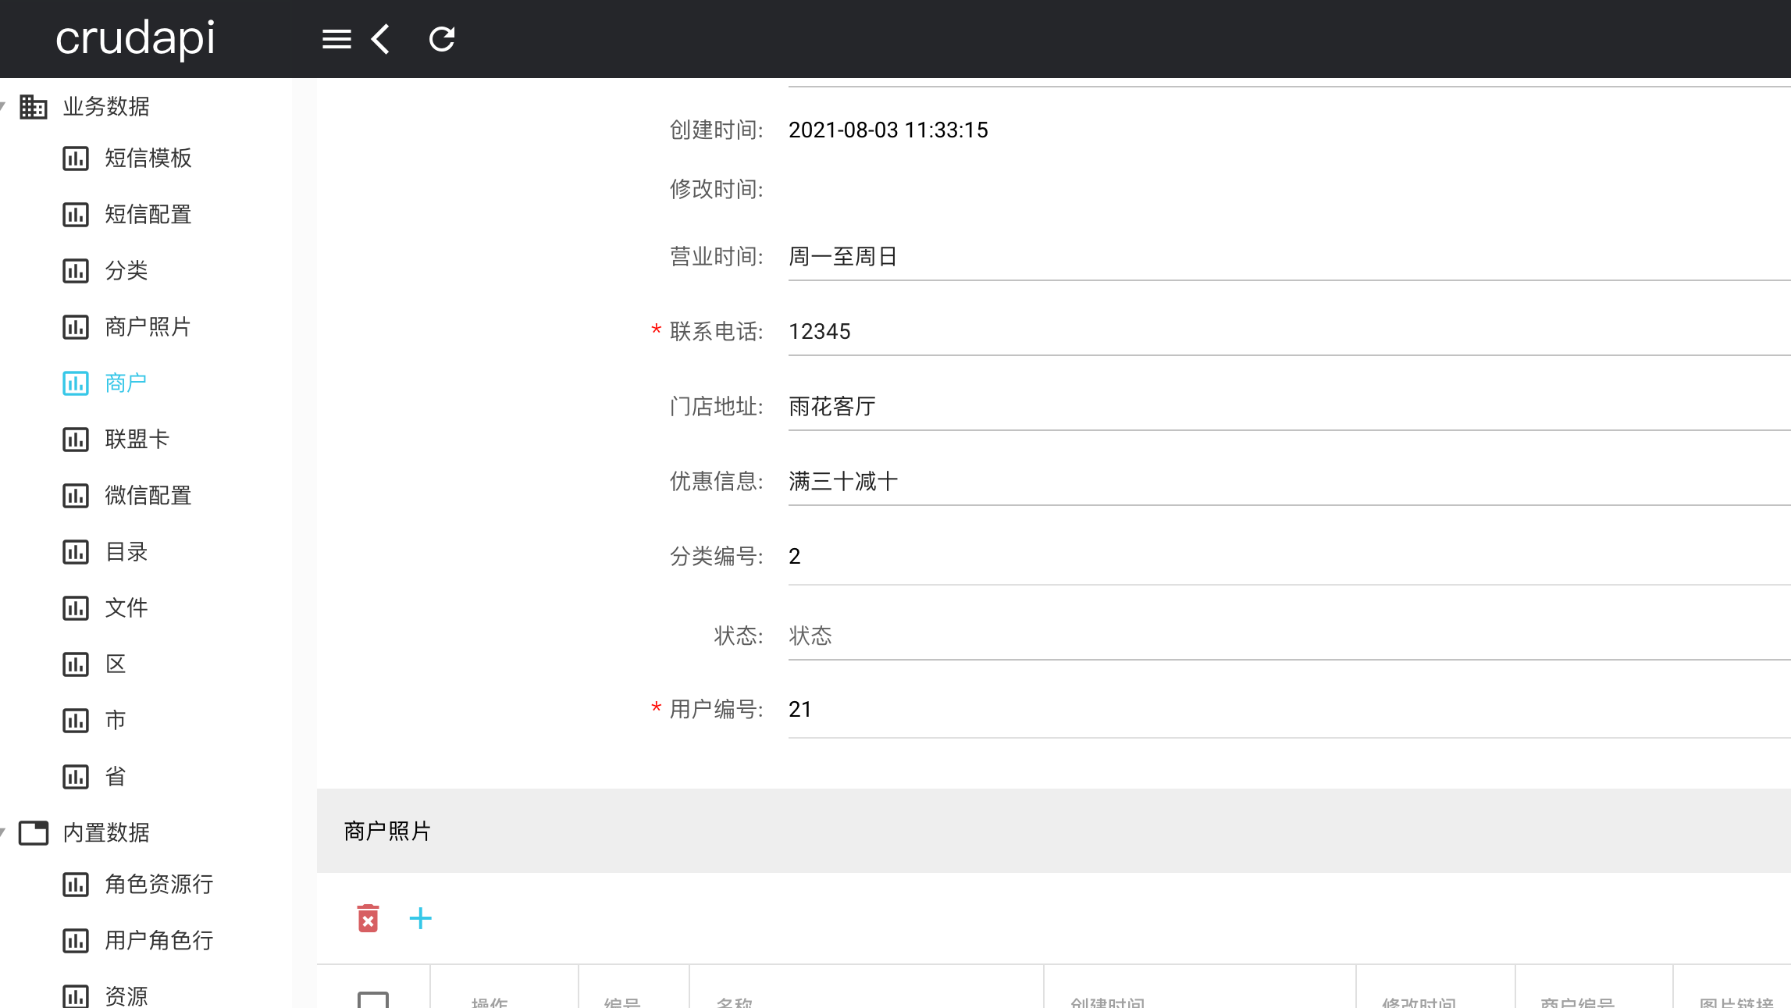Click the 短信模板 sidebar icon

tap(75, 158)
